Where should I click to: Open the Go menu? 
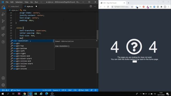pos(32,2)
